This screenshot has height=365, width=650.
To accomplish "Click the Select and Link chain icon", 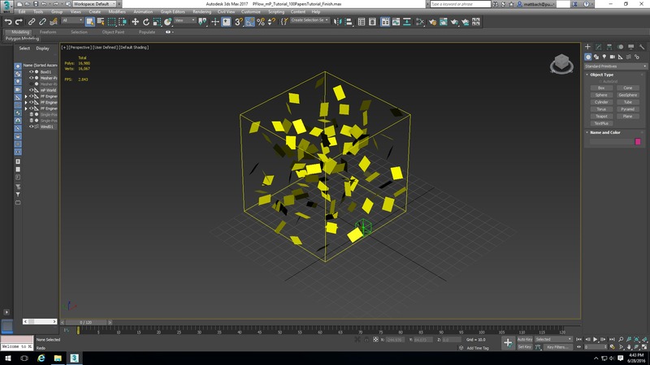I will coord(31,22).
